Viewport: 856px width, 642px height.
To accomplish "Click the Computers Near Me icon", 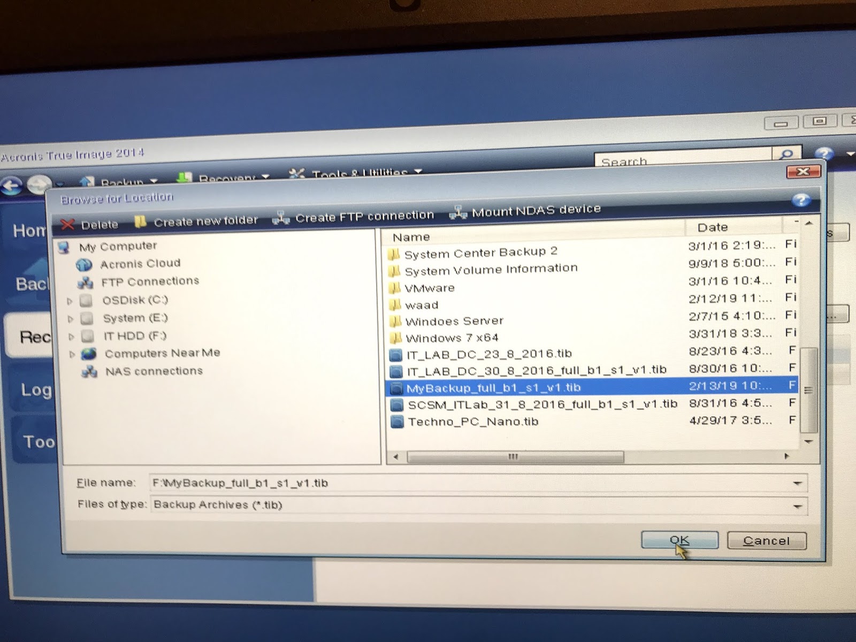I will pos(89,354).
